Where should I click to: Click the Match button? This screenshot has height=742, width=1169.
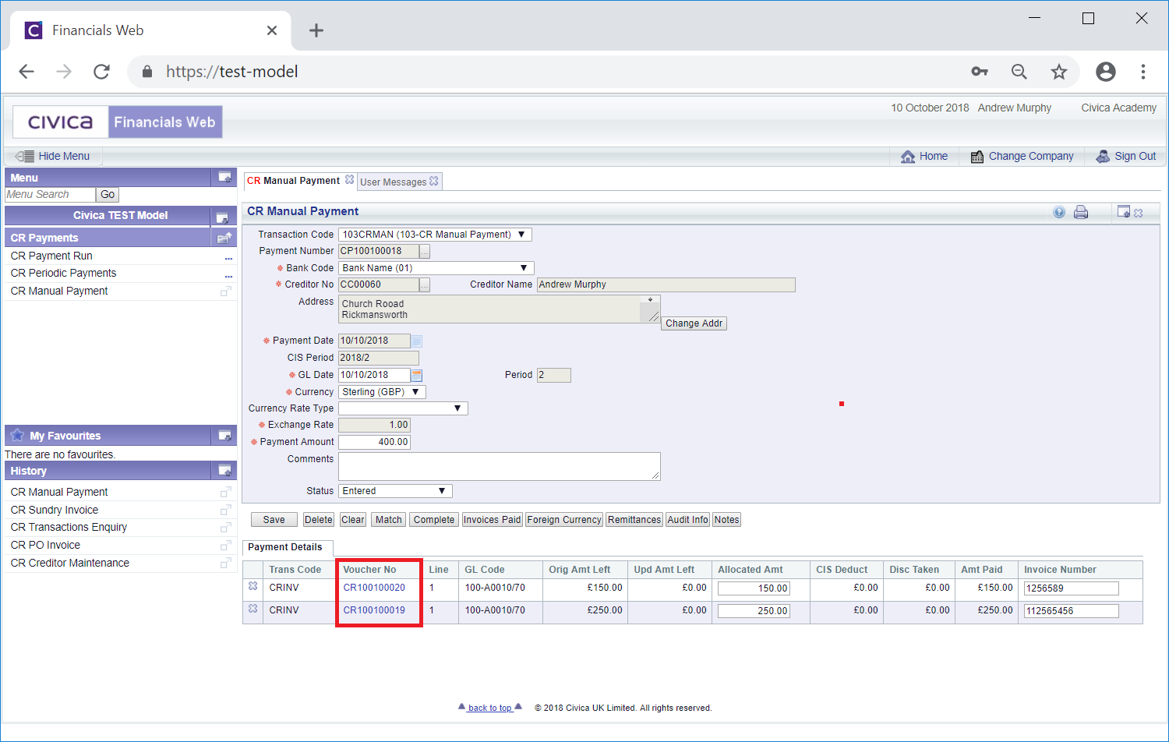(x=389, y=520)
